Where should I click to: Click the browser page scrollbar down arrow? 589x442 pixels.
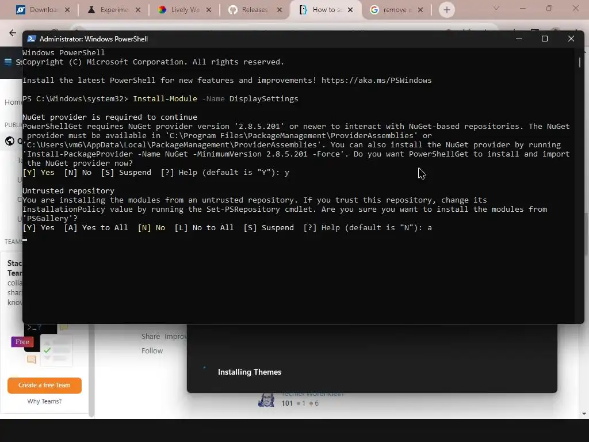click(584, 414)
